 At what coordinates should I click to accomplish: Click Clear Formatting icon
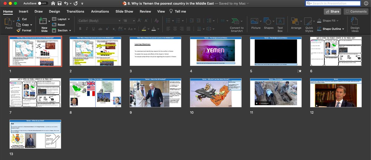pos(156,21)
